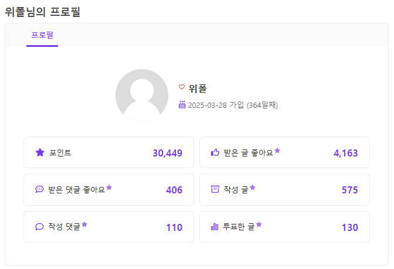Click the comment bubble icon for 받은 댓글 좋아요
This screenshot has height=269, width=394.
coord(39,189)
